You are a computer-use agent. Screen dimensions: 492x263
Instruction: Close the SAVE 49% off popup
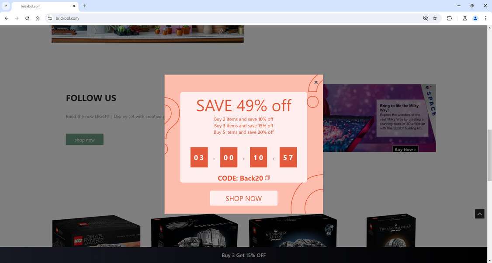point(315,82)
